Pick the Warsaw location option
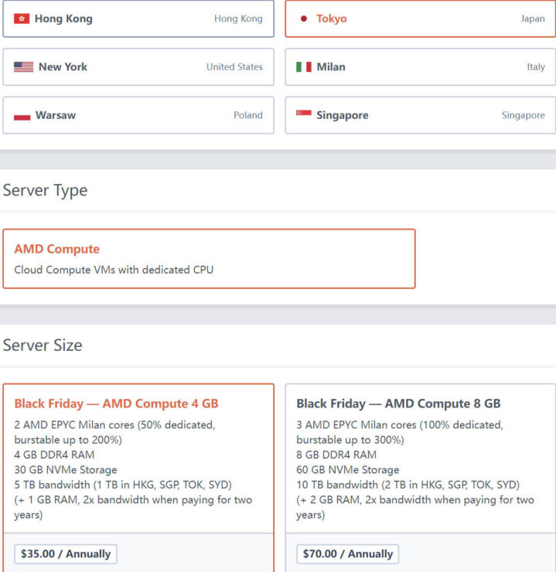Image resolution: width=556 pixels, height=572 pixels. pos(138,115)
